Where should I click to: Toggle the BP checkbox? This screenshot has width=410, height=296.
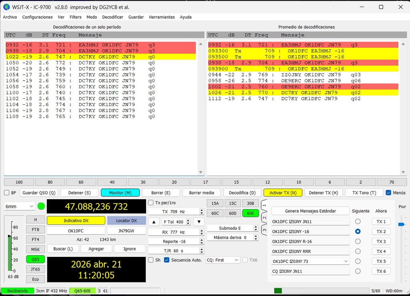[x=7, y=193]
